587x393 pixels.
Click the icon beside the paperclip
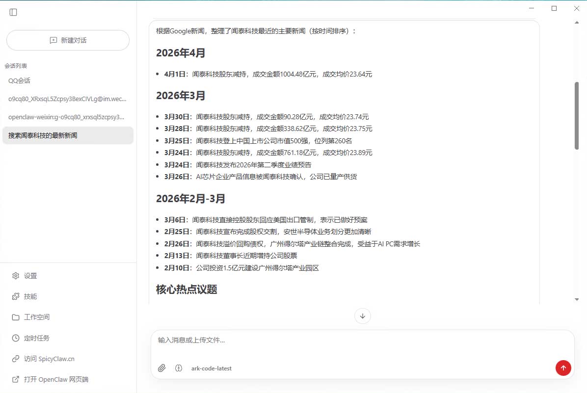(x=179, y=368)
